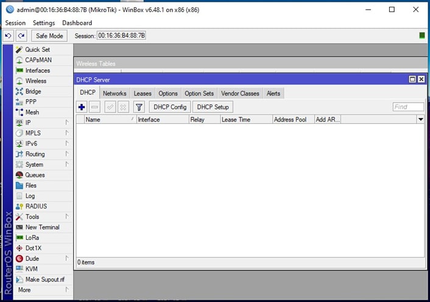Open the Wireless menu item
Viewport: 430px width, 302px height.
(36, 81)
